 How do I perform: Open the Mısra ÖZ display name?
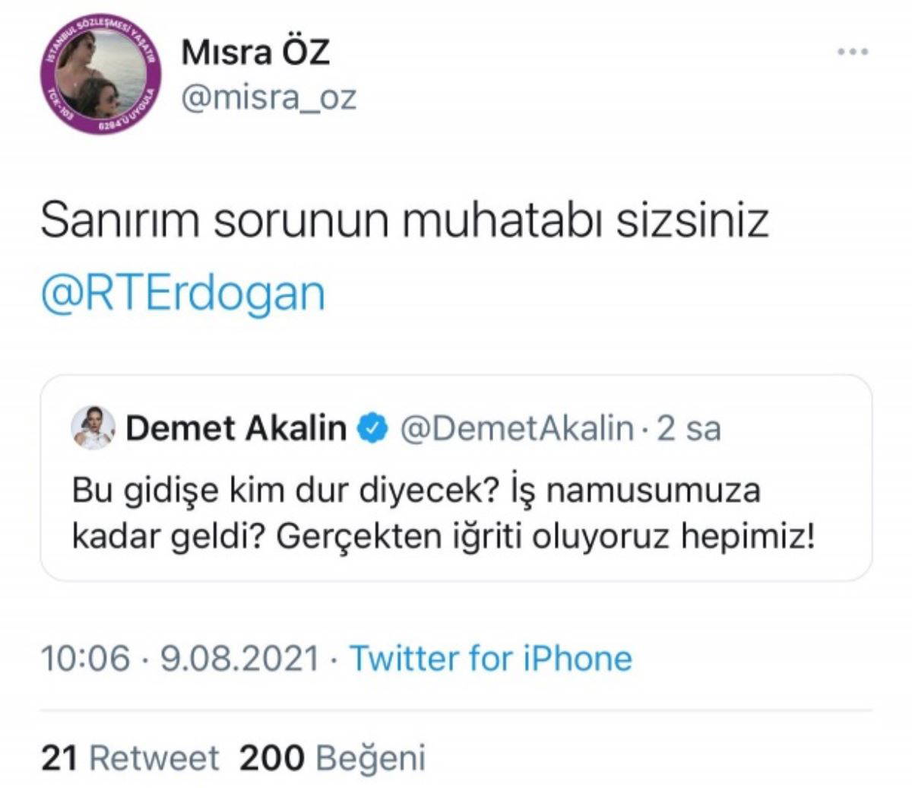tap(255, 52)
